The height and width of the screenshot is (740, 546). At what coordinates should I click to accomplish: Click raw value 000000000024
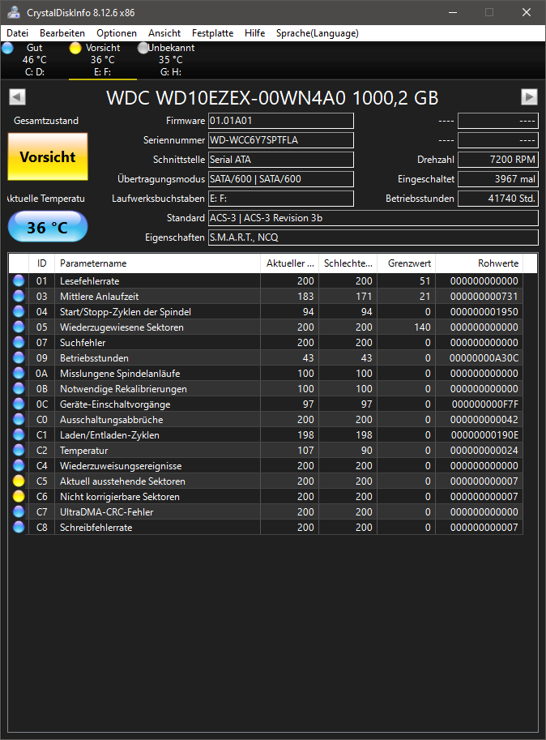tap(484, 451)
